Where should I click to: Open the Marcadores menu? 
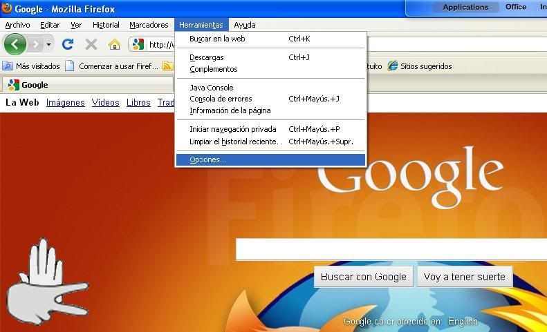click(x=149, y=25)
